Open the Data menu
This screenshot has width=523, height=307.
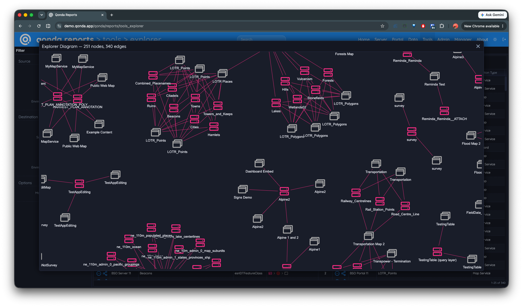[413, 39]
